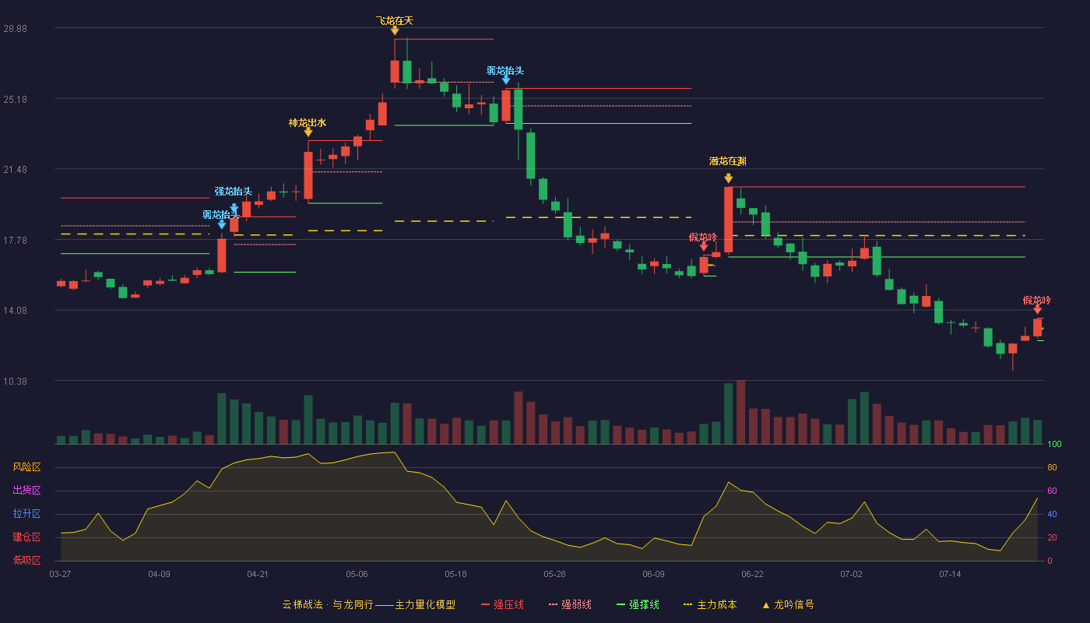This screenshot has width=1090, height=623.
Task: Toggle the 主力成本 legend series
Action: (x=709, y=604)
